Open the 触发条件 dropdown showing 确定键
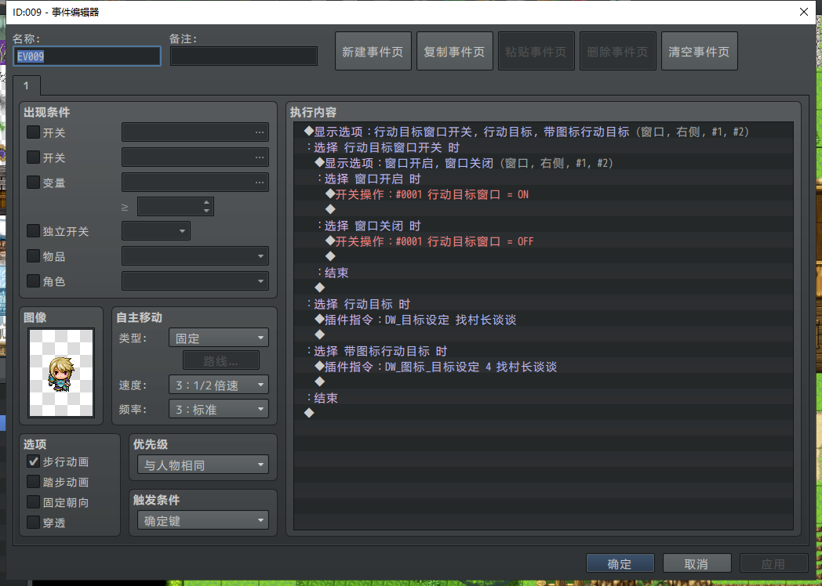822x586 pixels. point(203,520)
